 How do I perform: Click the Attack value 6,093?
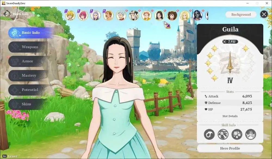pyautogui.click(x=247, y=96)
